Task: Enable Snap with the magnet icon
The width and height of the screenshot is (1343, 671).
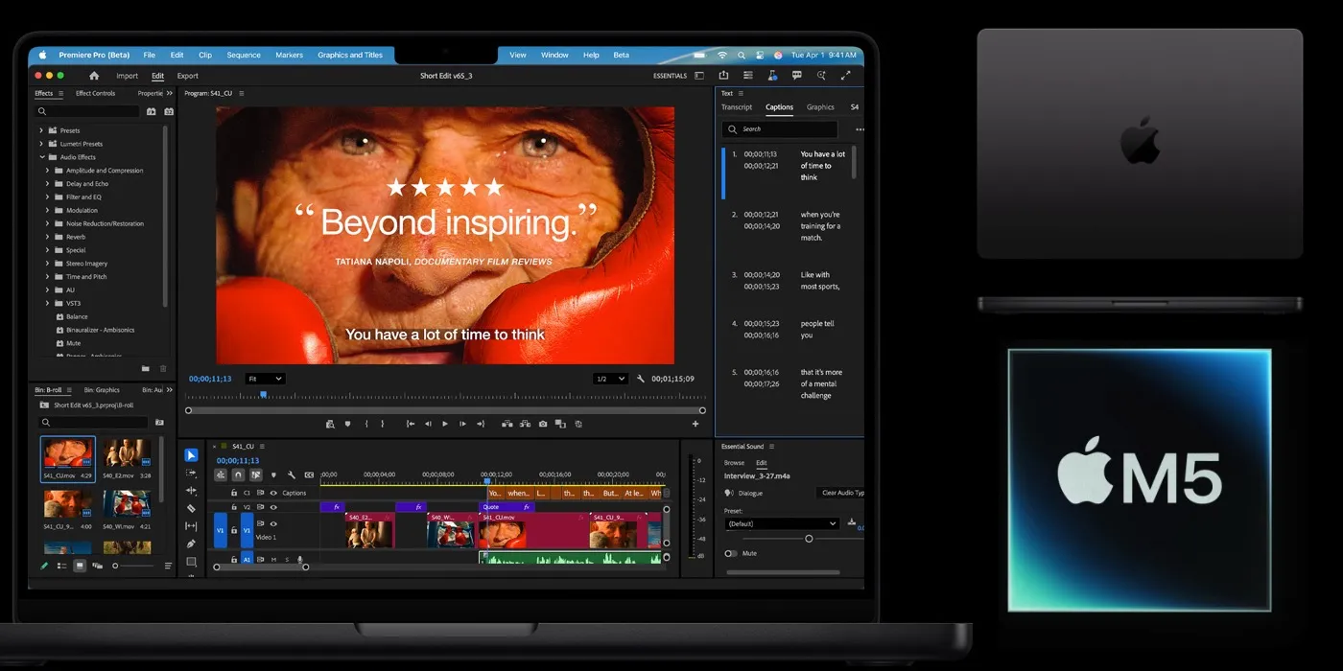Action: tap(238, 474)
